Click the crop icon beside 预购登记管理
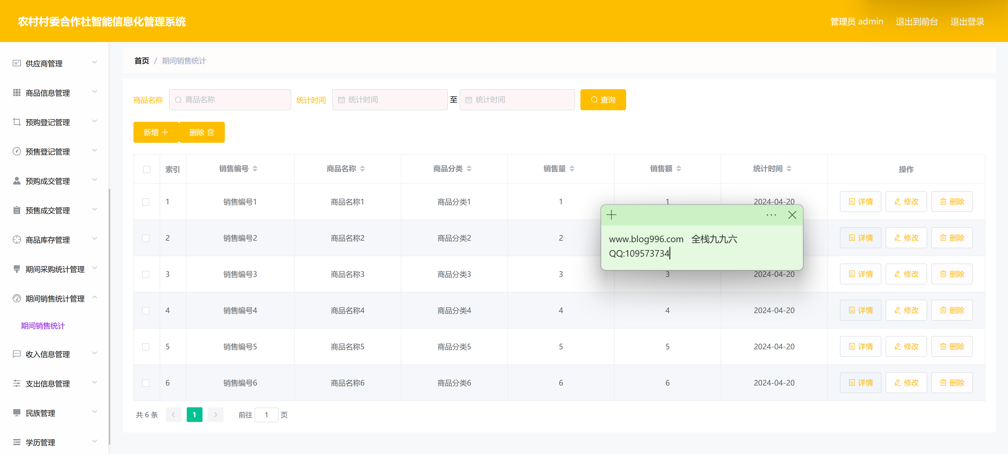Screen dimensions: 1008x454 (x=17, y=122)
